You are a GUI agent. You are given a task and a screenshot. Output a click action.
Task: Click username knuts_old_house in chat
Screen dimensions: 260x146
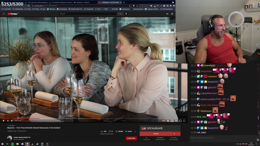pos(210,105)
